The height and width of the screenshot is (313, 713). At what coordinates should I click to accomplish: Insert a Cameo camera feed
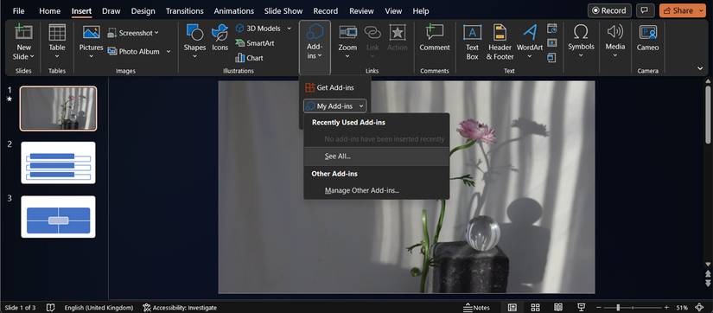click(x=648, y=38)
